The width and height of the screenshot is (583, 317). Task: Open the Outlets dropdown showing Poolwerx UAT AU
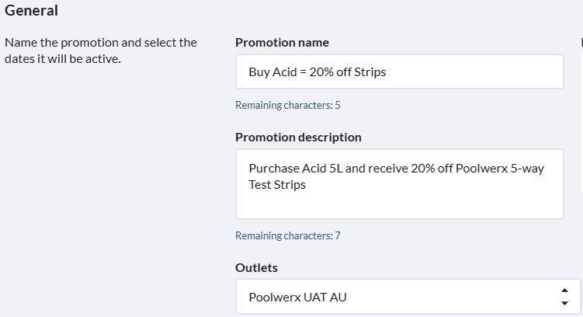click(399, 297)
